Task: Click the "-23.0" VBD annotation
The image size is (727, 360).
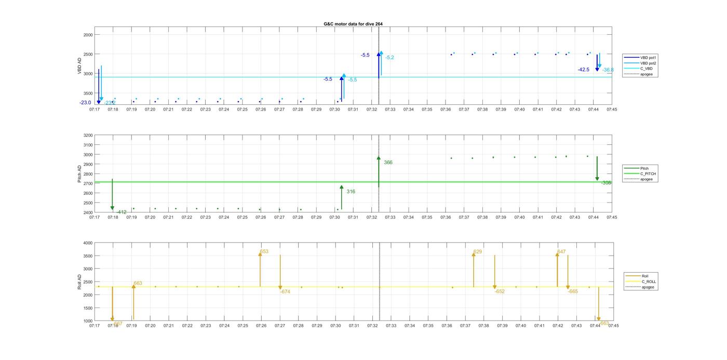Action: click(85, 103)
